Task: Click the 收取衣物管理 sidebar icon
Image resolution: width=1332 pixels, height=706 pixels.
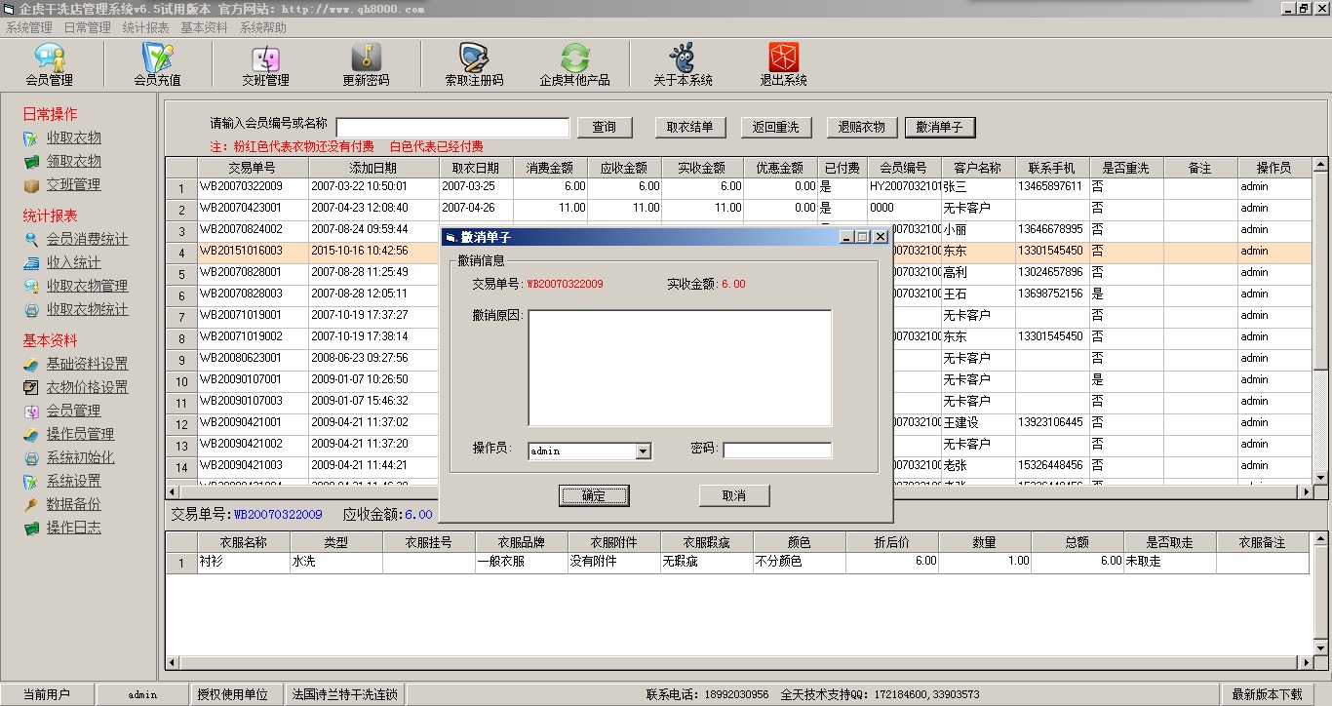Action: [x=31, y=287]
